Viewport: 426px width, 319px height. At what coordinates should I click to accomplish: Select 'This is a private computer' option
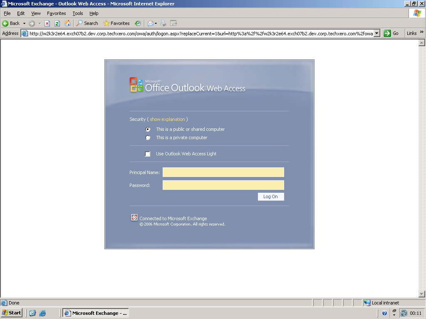[148, 137]
